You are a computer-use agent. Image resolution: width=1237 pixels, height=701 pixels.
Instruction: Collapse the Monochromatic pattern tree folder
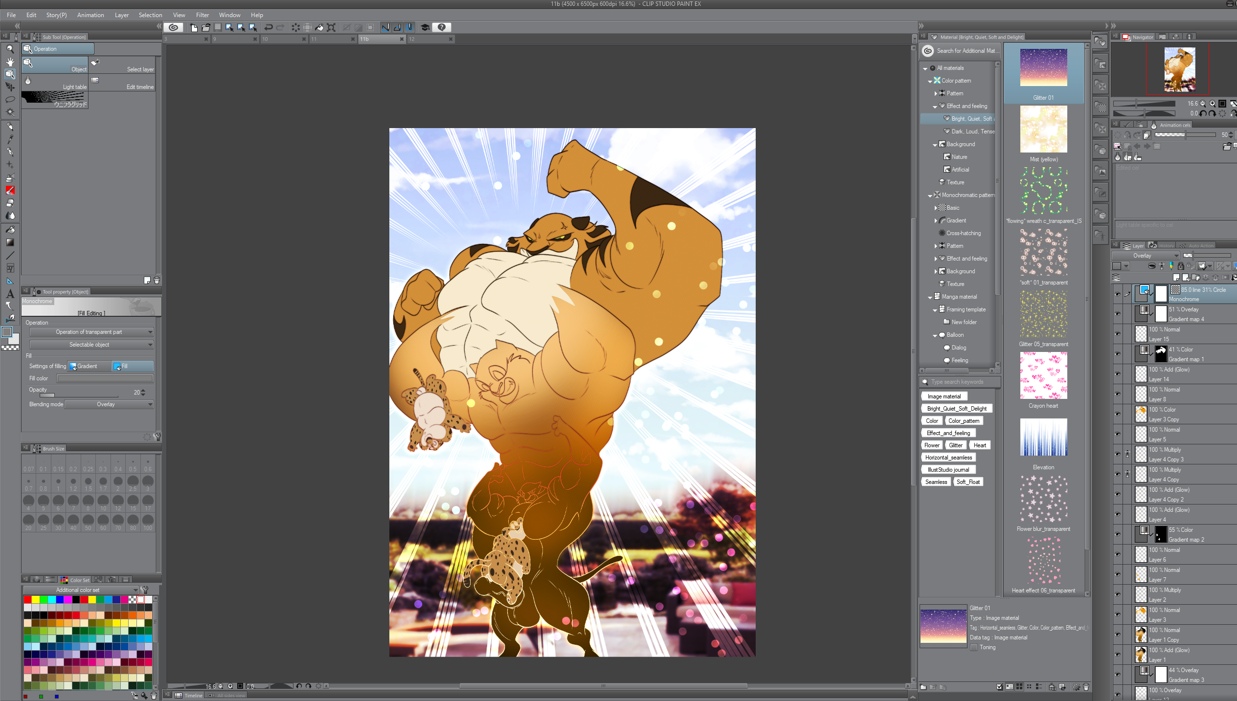coord(930,196)
